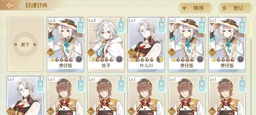The height and width of the screenshot is (115, 256).
Task: Open the 默认 sorting dropdown
Action: tap(235, 8)
